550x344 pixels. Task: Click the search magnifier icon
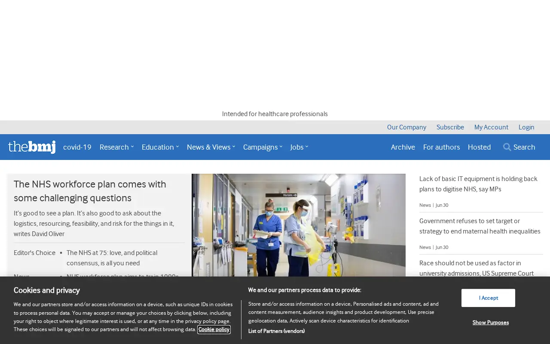click(507, 147)
